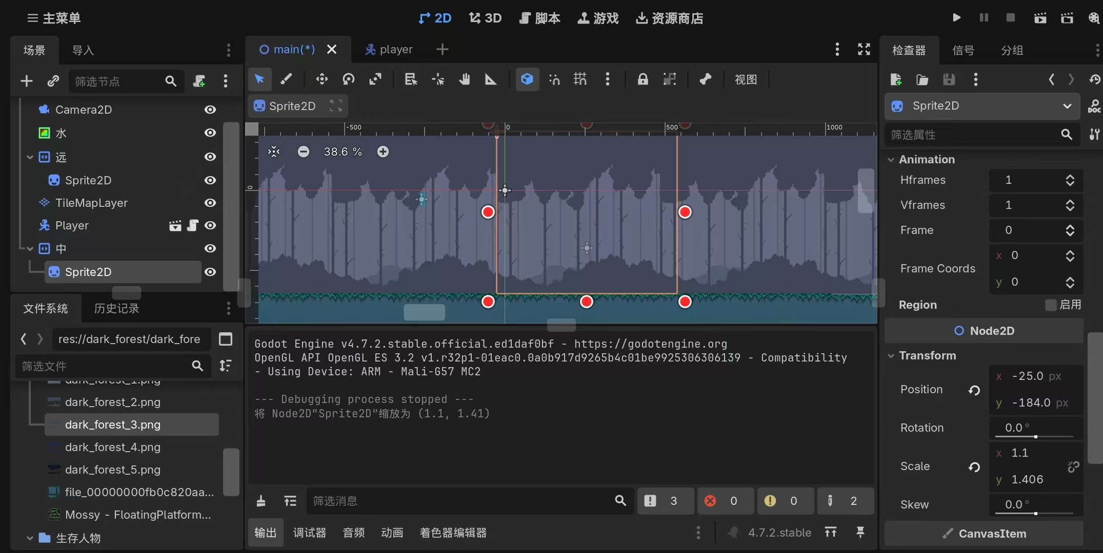Clear the output log
Screen dimensions: 1103x553
click(261, 501)
